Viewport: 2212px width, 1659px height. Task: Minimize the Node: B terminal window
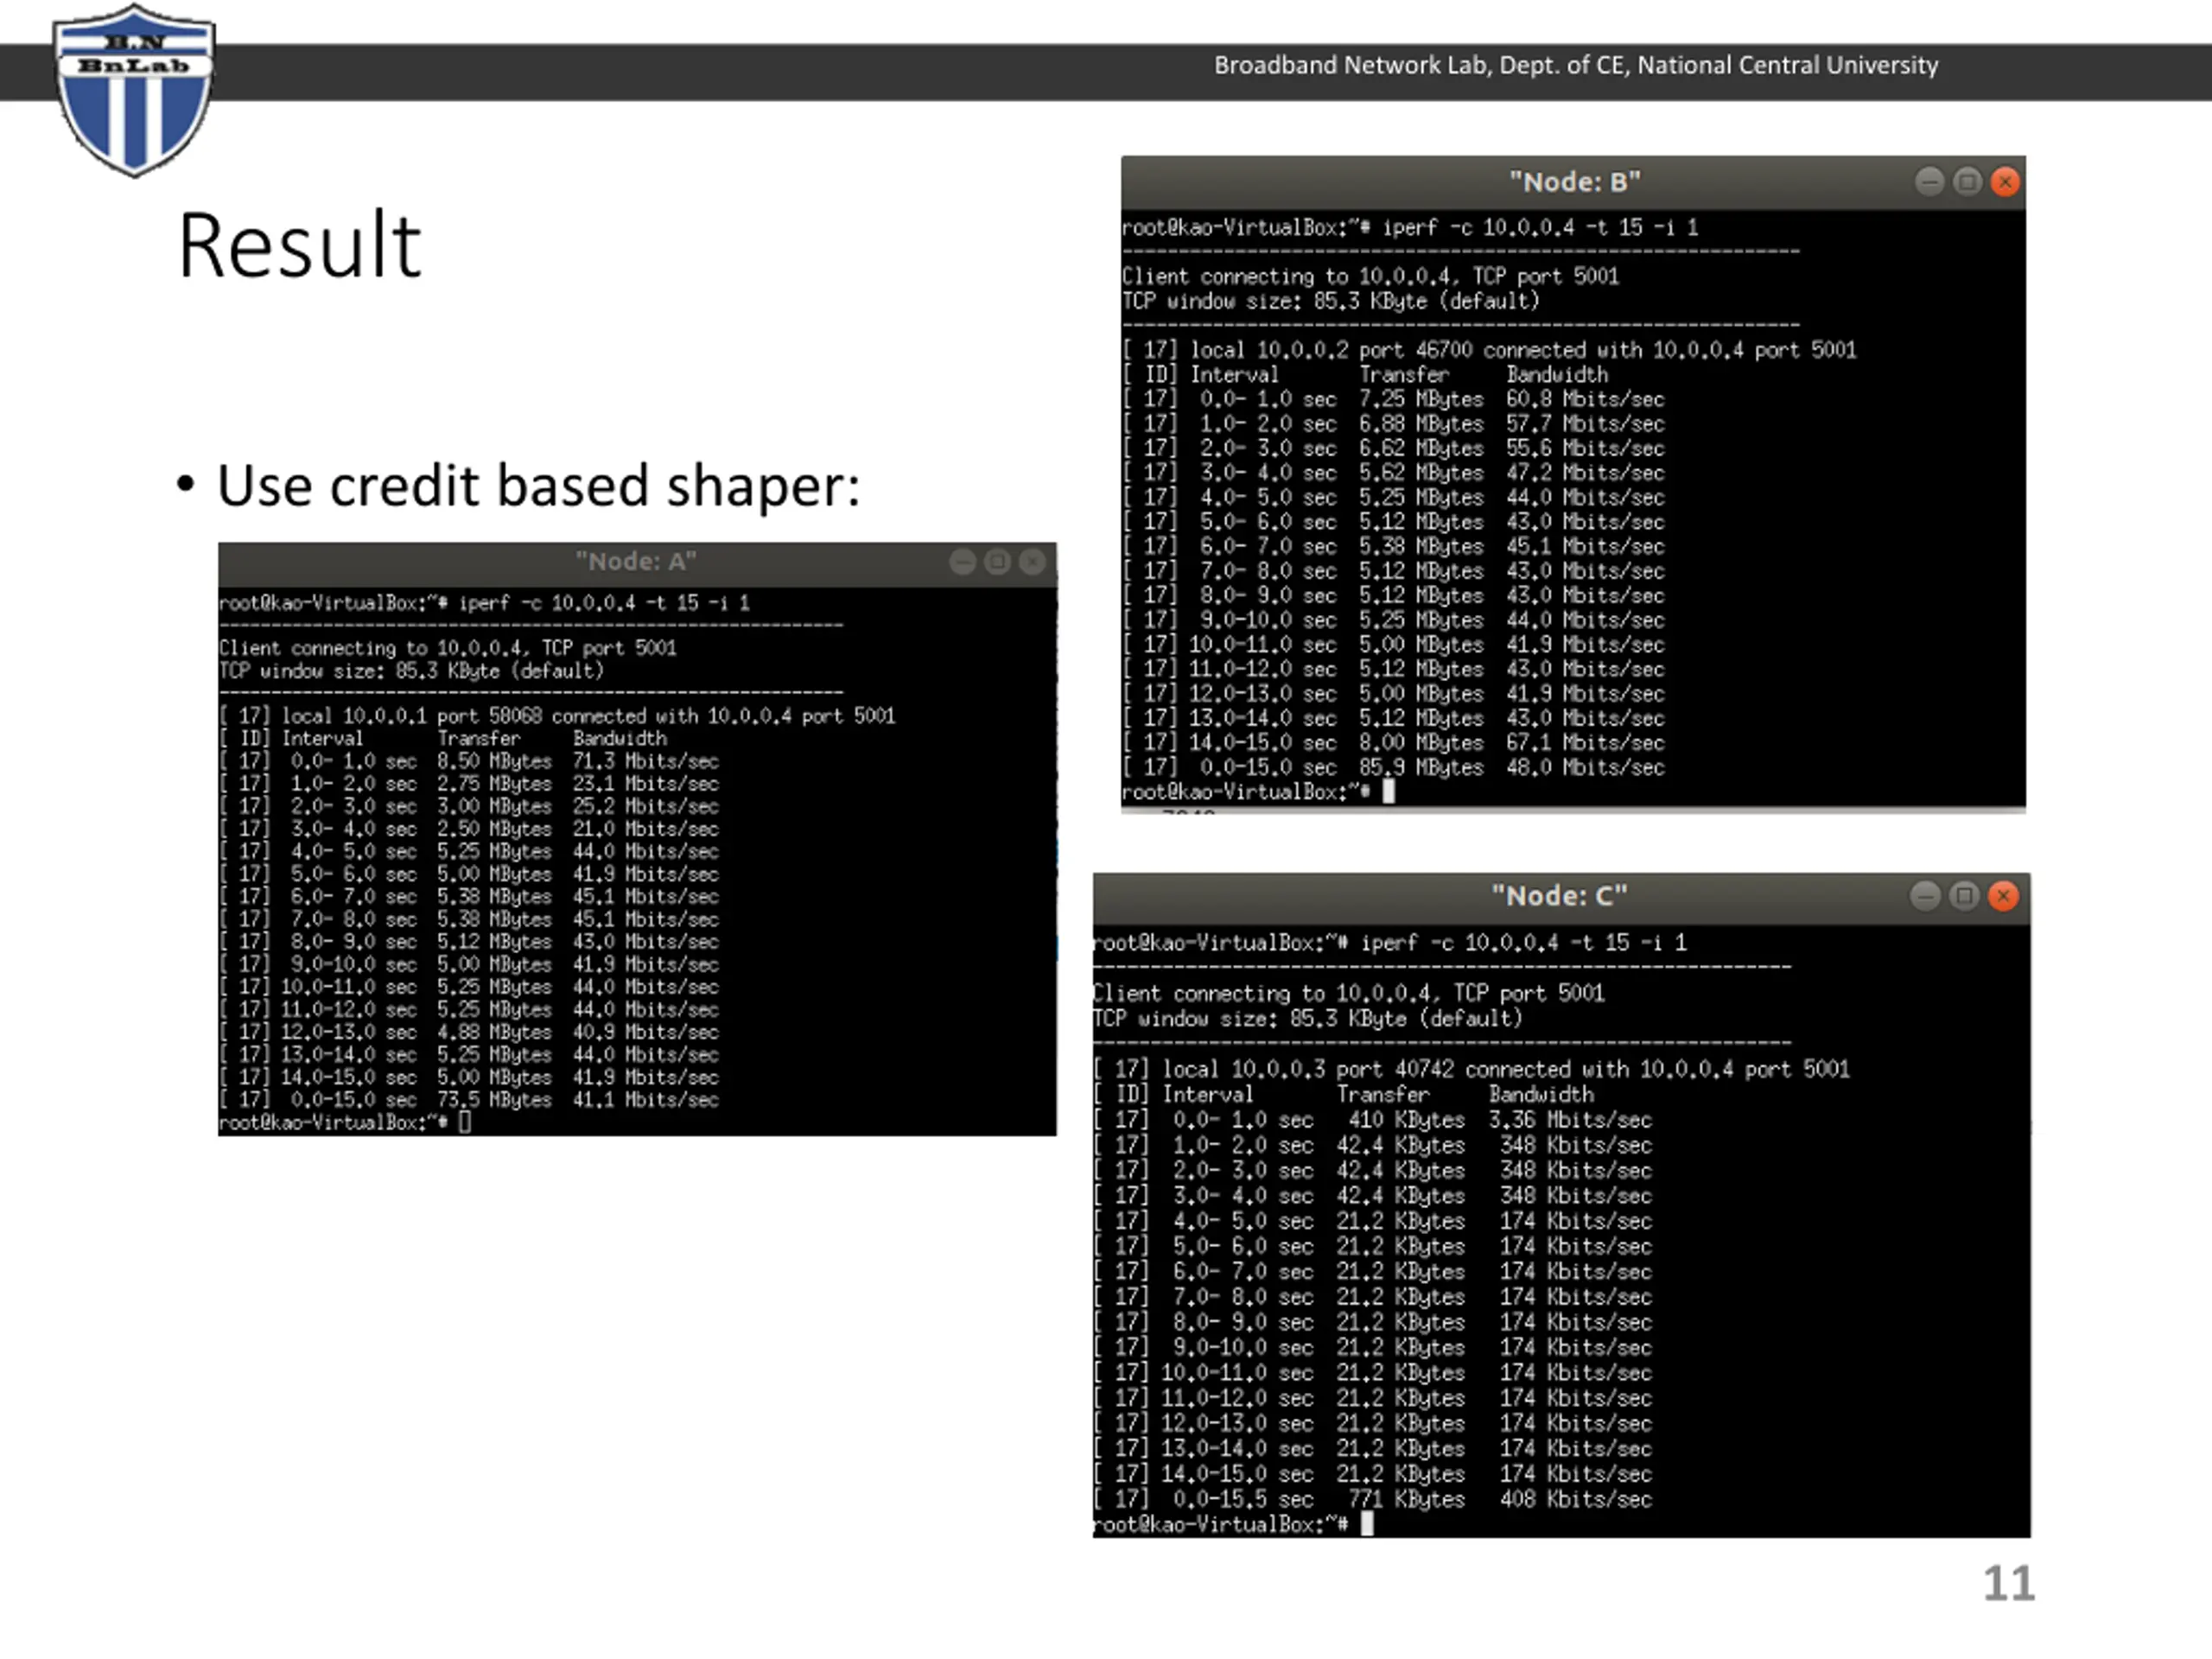(x=1929, y=182)
